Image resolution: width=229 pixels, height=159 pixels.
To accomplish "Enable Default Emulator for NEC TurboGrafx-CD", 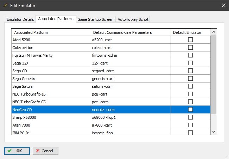I will (x=190, y=102).
